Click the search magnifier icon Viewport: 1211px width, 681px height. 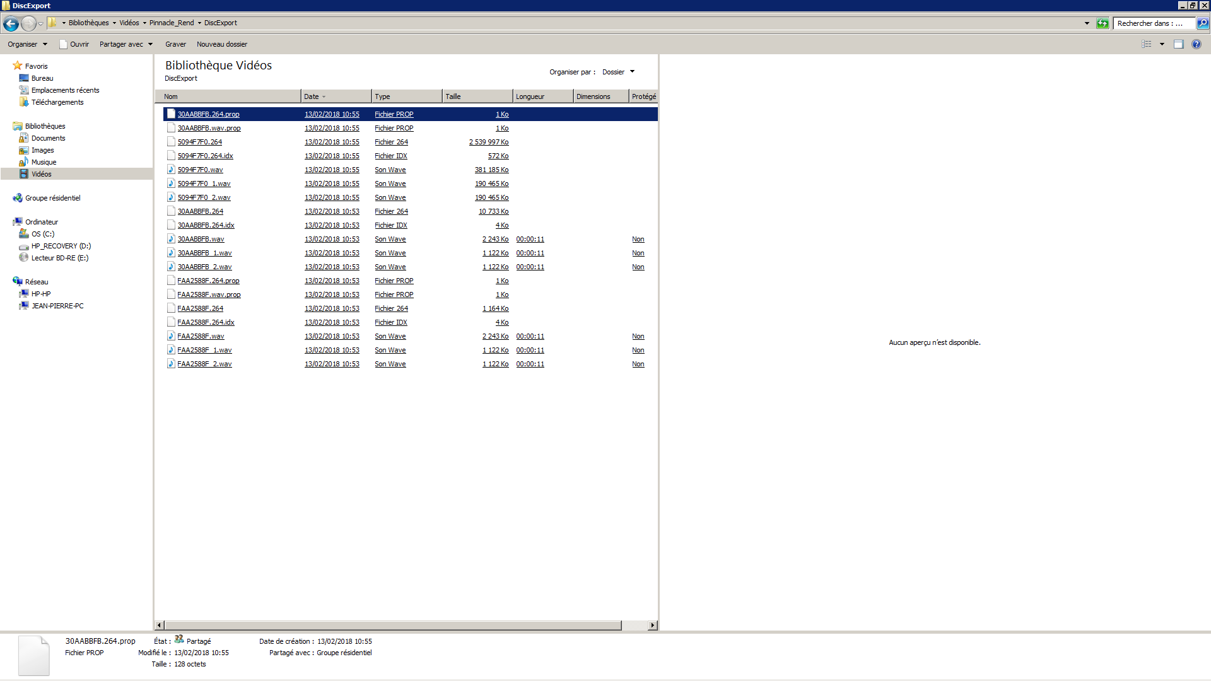pyautogui.click(x=1203, y=23)
